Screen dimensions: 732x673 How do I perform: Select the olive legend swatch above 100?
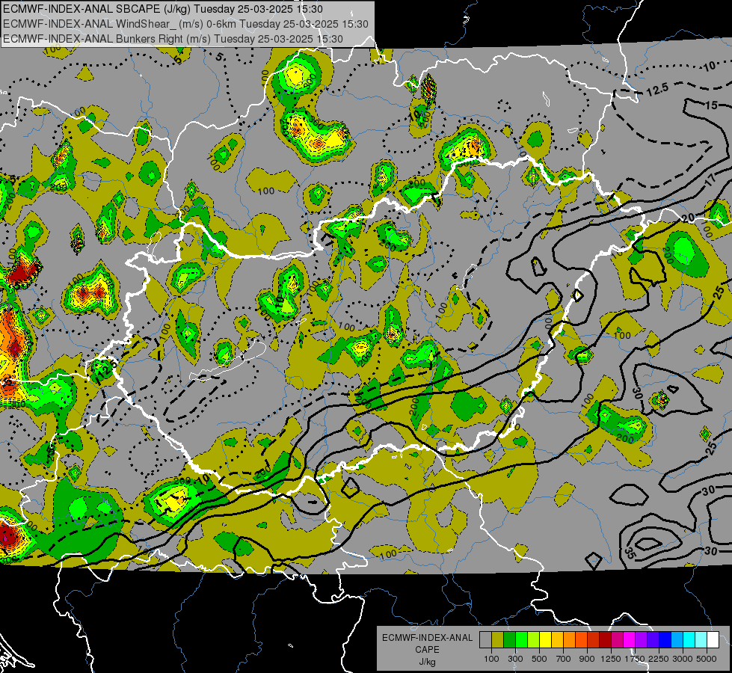pos(497,640)
